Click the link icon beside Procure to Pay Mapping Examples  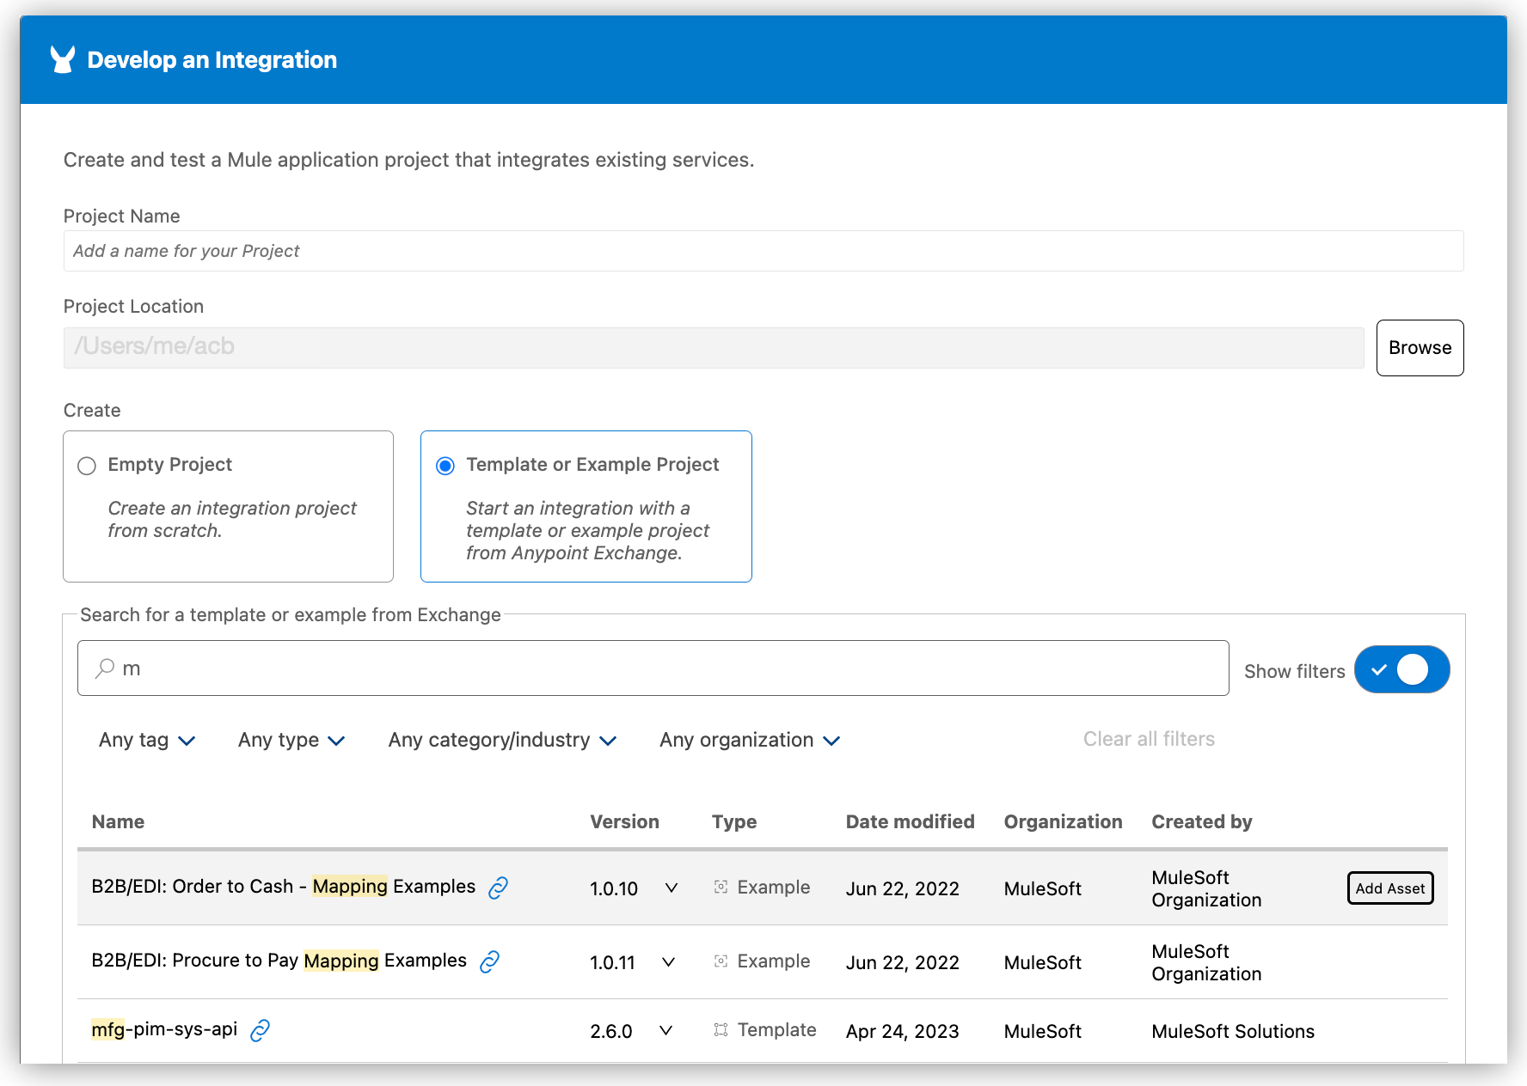click(x=488, y=961)
